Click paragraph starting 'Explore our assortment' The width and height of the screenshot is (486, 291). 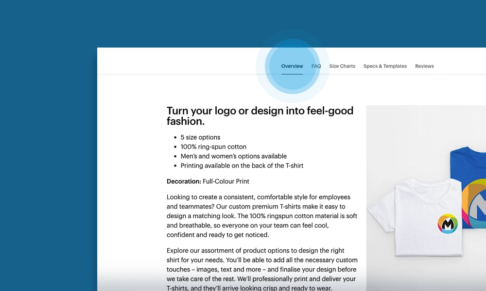[262, 269]
